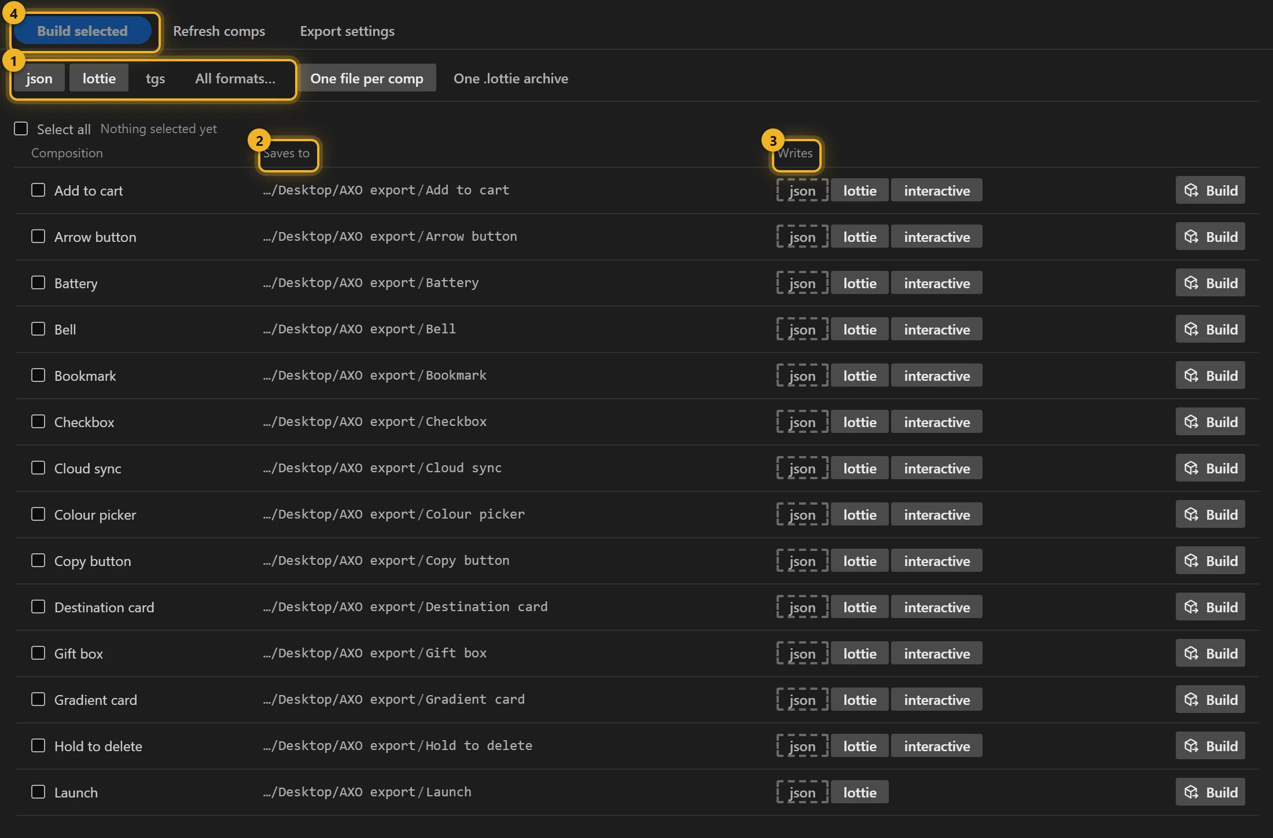Tick the Gradient card checkbox
This screenshot has width=1273, height=838.
(38, 699)
